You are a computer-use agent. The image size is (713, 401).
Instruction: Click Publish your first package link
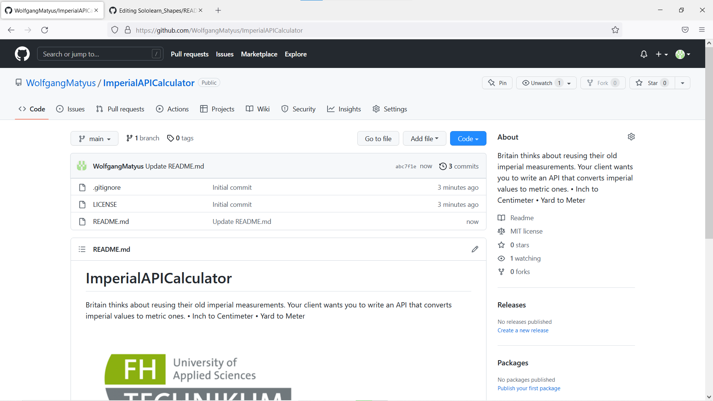pyautogui.click(x=529, y=388)
